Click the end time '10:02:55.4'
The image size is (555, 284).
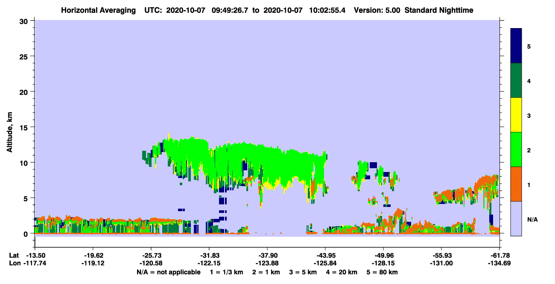tap(327, 10)
